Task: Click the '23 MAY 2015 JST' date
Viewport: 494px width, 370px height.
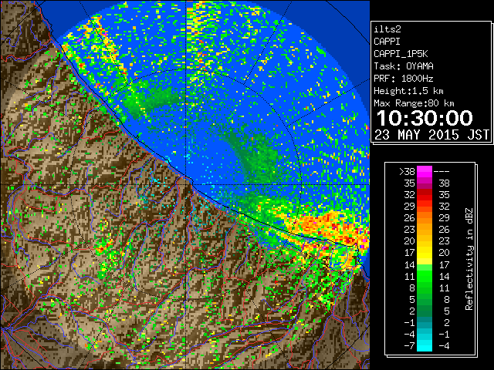Action: 431,135
